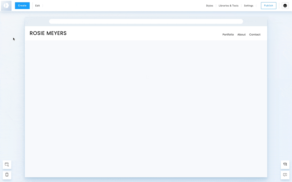Open the page search and preview icon
Viewport: 292px width, 182px height.
(x=7, y=165)
